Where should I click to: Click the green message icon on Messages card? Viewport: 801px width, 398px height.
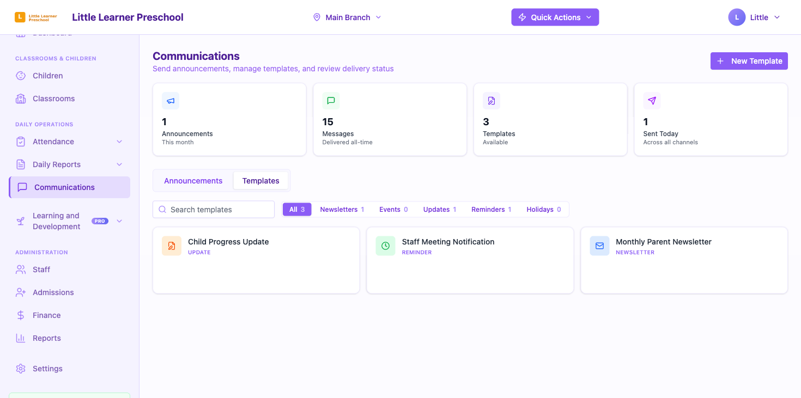331,101
